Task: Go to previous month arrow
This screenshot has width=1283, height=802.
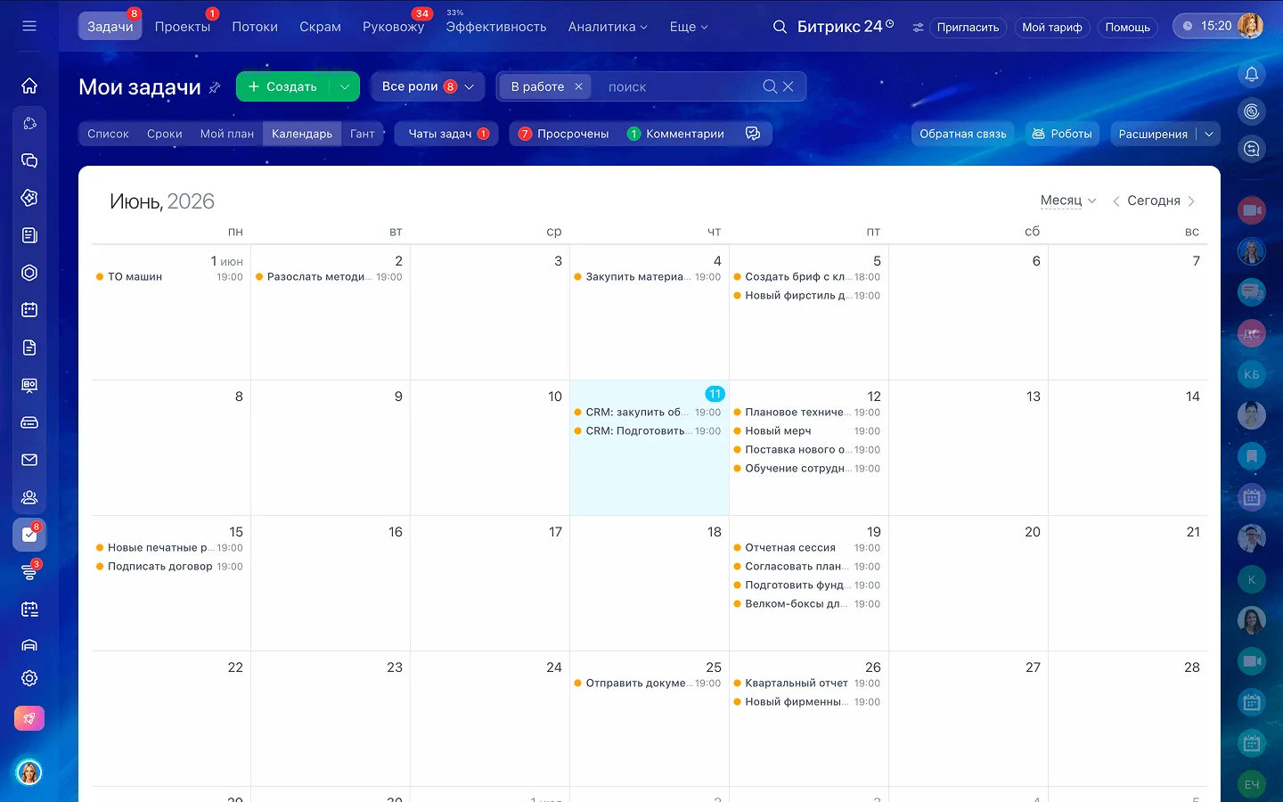Action: pos(1115,201)
